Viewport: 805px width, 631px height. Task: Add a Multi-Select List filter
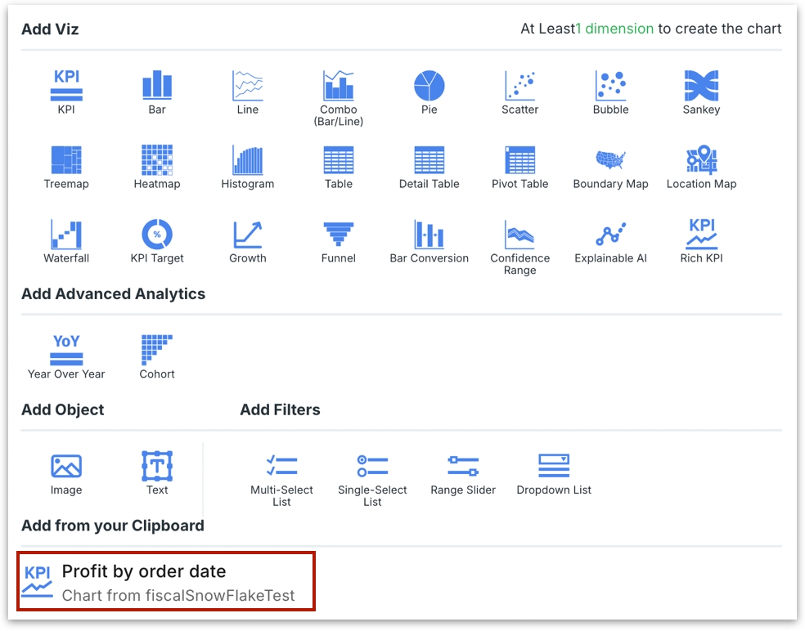tap(281, 467)
